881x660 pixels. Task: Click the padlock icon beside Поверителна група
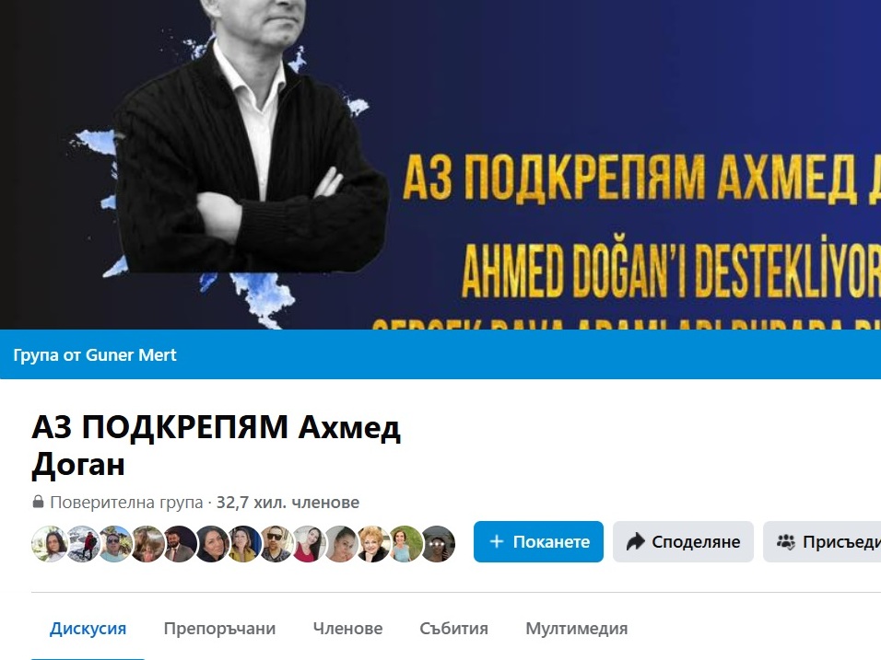(x=38, y=502)
